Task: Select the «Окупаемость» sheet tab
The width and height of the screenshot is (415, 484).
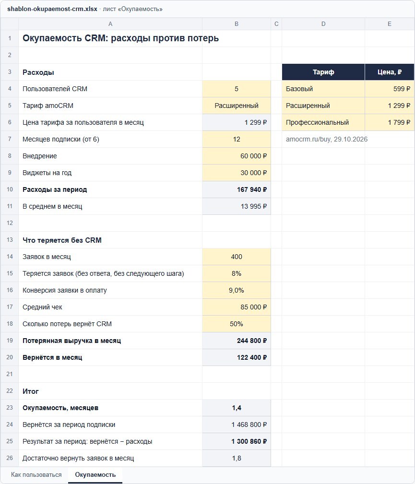Action: coord(95,475)
